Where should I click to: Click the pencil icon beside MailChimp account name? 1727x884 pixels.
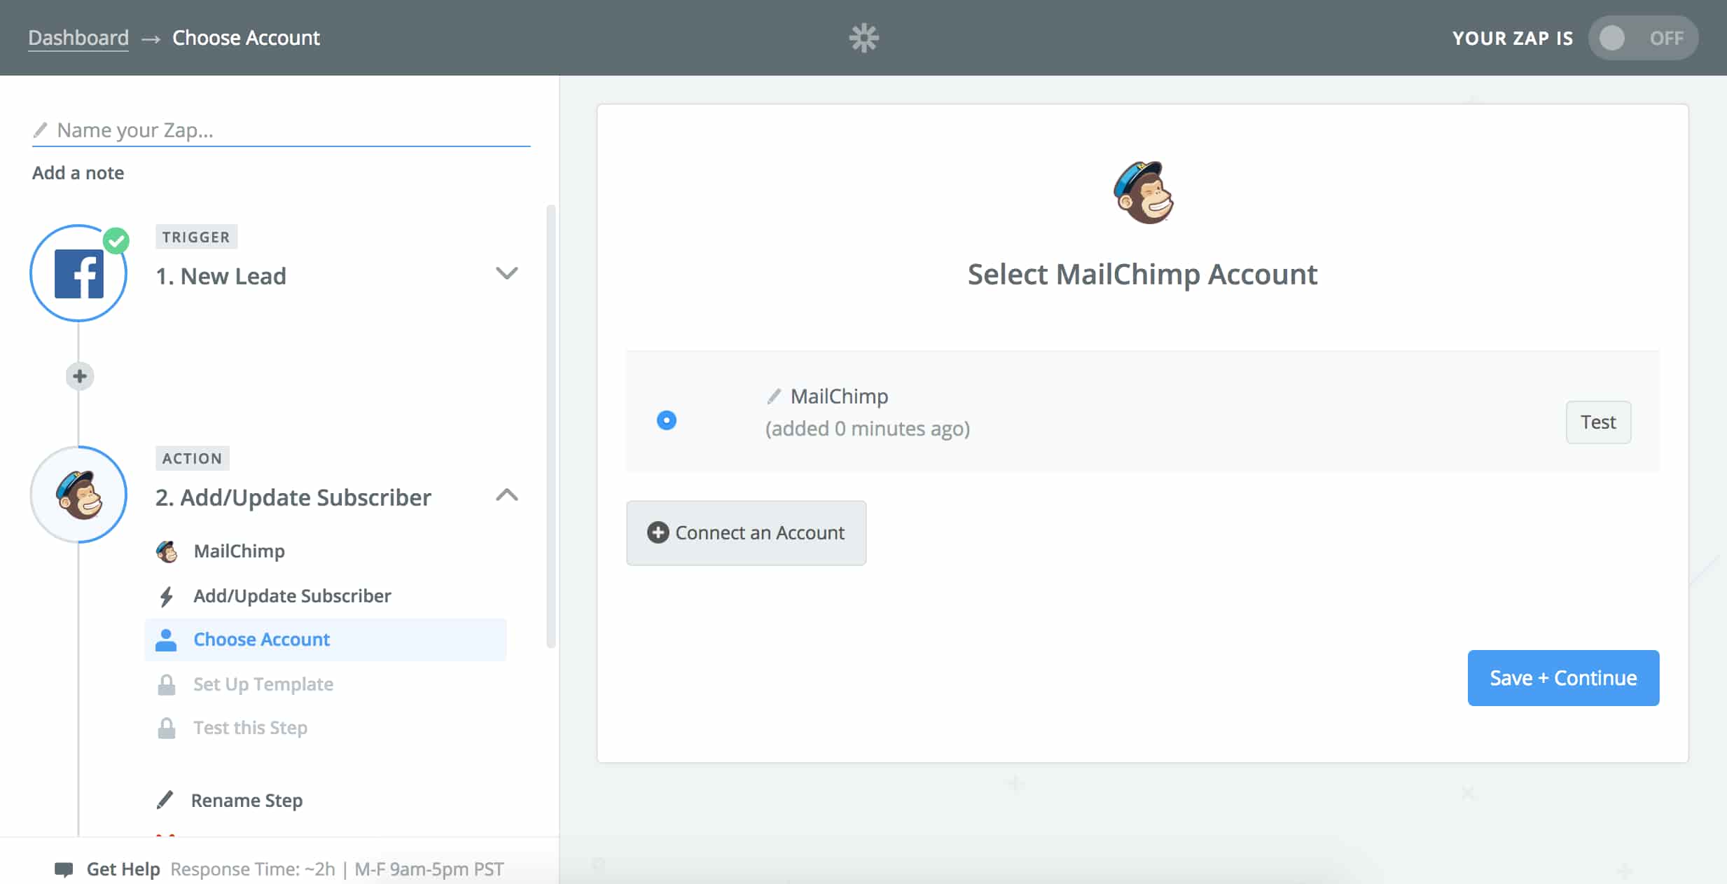[x=774, y=396]
